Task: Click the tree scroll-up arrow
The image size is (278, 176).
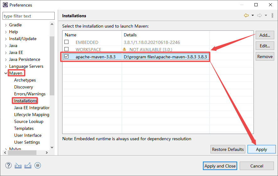Action: click(52, 24)
